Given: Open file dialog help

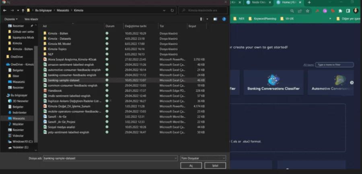Looking at the screenshot, I should 224,19.
